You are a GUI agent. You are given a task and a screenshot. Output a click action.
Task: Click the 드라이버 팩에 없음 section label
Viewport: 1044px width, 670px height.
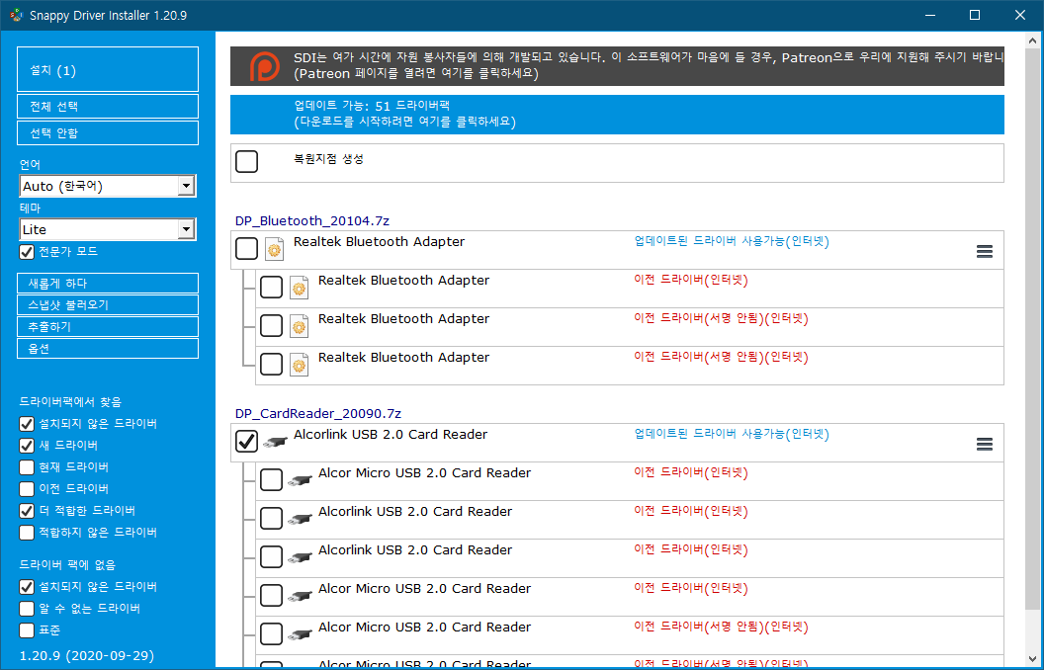(x=67, y=565)
